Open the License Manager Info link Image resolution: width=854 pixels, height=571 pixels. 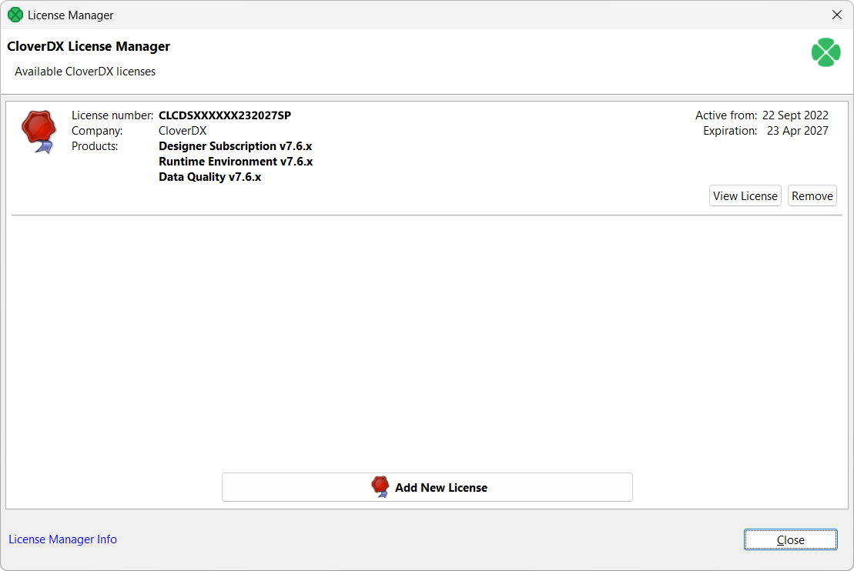tap(62, 539)
